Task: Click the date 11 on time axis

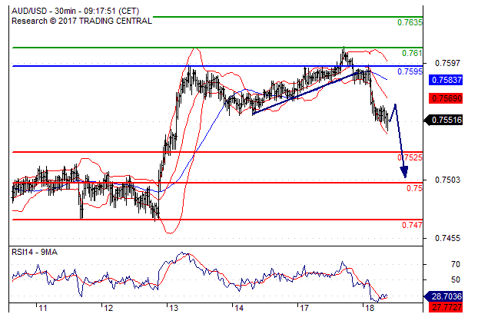Action: tap(43, 308)
